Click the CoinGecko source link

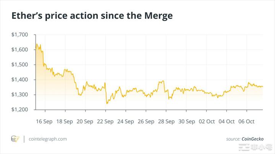point(252,139)
